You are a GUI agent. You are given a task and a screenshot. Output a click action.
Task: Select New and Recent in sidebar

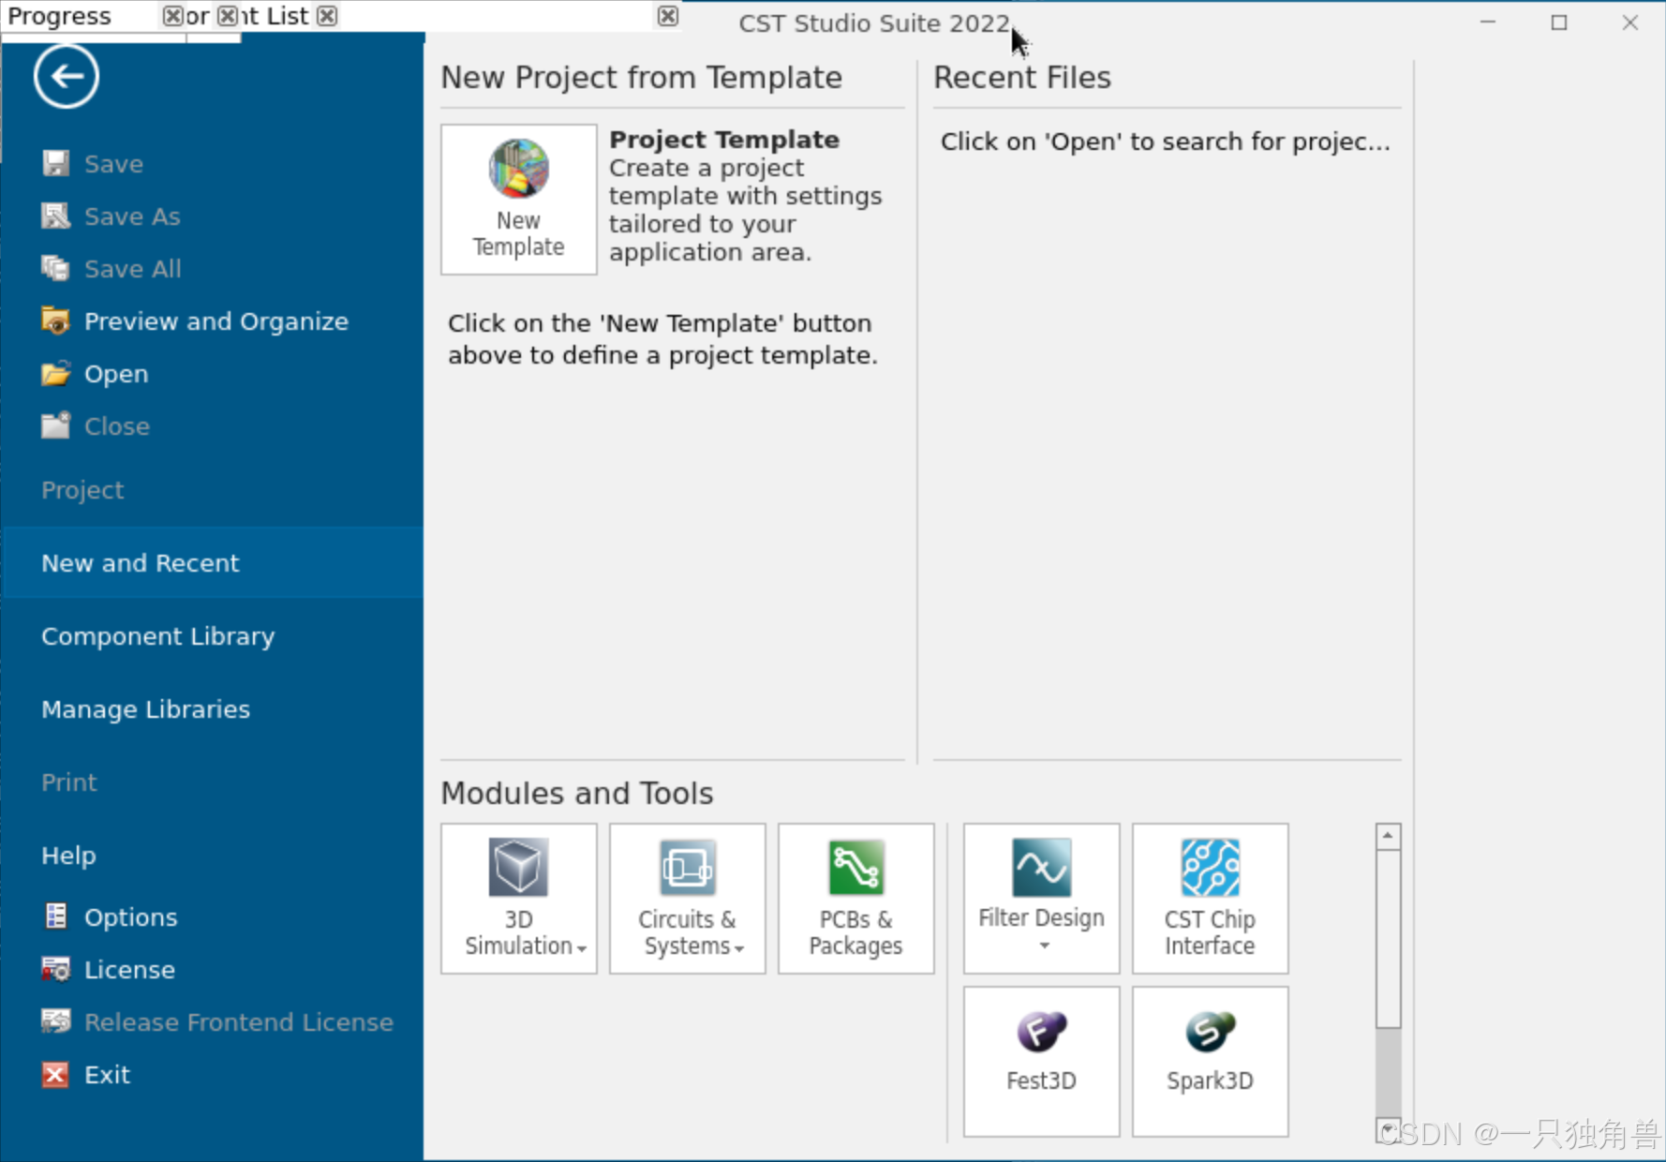(x=212, y=562)
